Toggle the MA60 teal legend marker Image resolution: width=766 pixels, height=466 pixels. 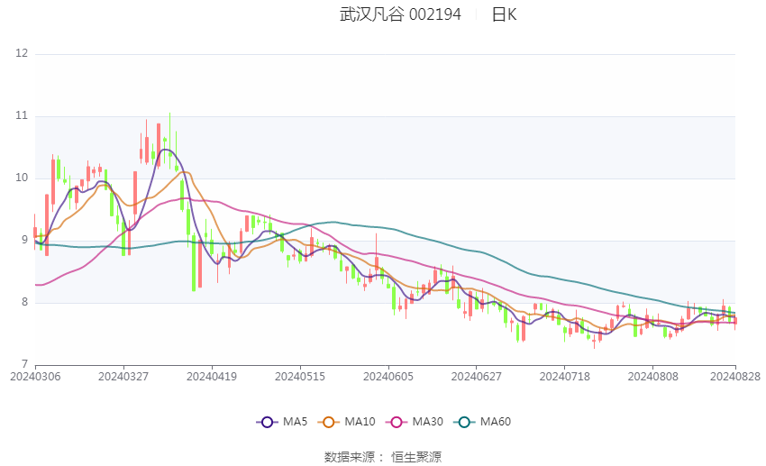click(465, 422)
